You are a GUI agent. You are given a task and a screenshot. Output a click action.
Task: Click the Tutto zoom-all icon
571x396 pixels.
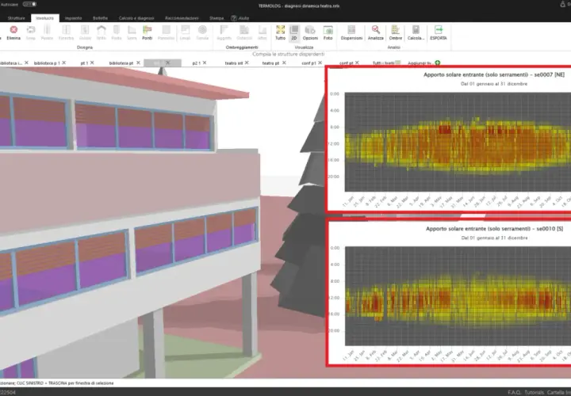click(x=281, y=32)
